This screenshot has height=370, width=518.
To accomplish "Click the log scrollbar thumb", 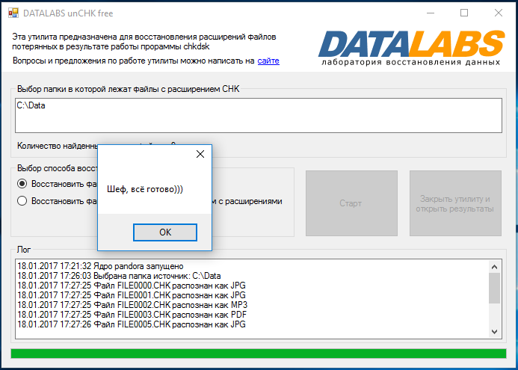I will coord(494,288).
